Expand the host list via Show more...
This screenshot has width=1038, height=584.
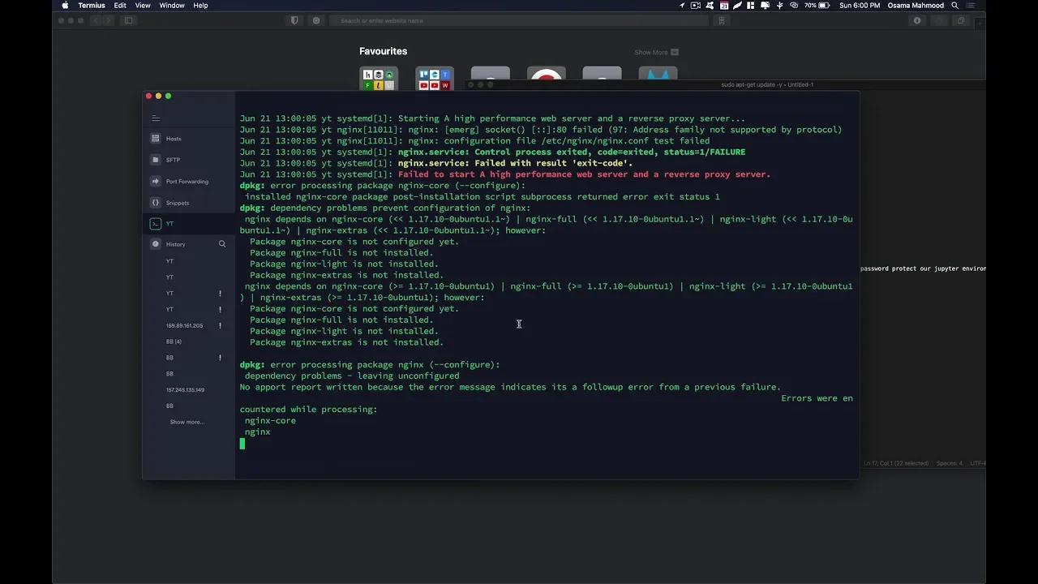(187, 422)
